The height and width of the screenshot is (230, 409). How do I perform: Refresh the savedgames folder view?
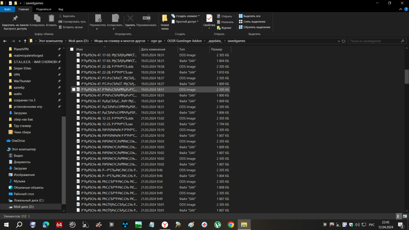(x=343, y=41)
